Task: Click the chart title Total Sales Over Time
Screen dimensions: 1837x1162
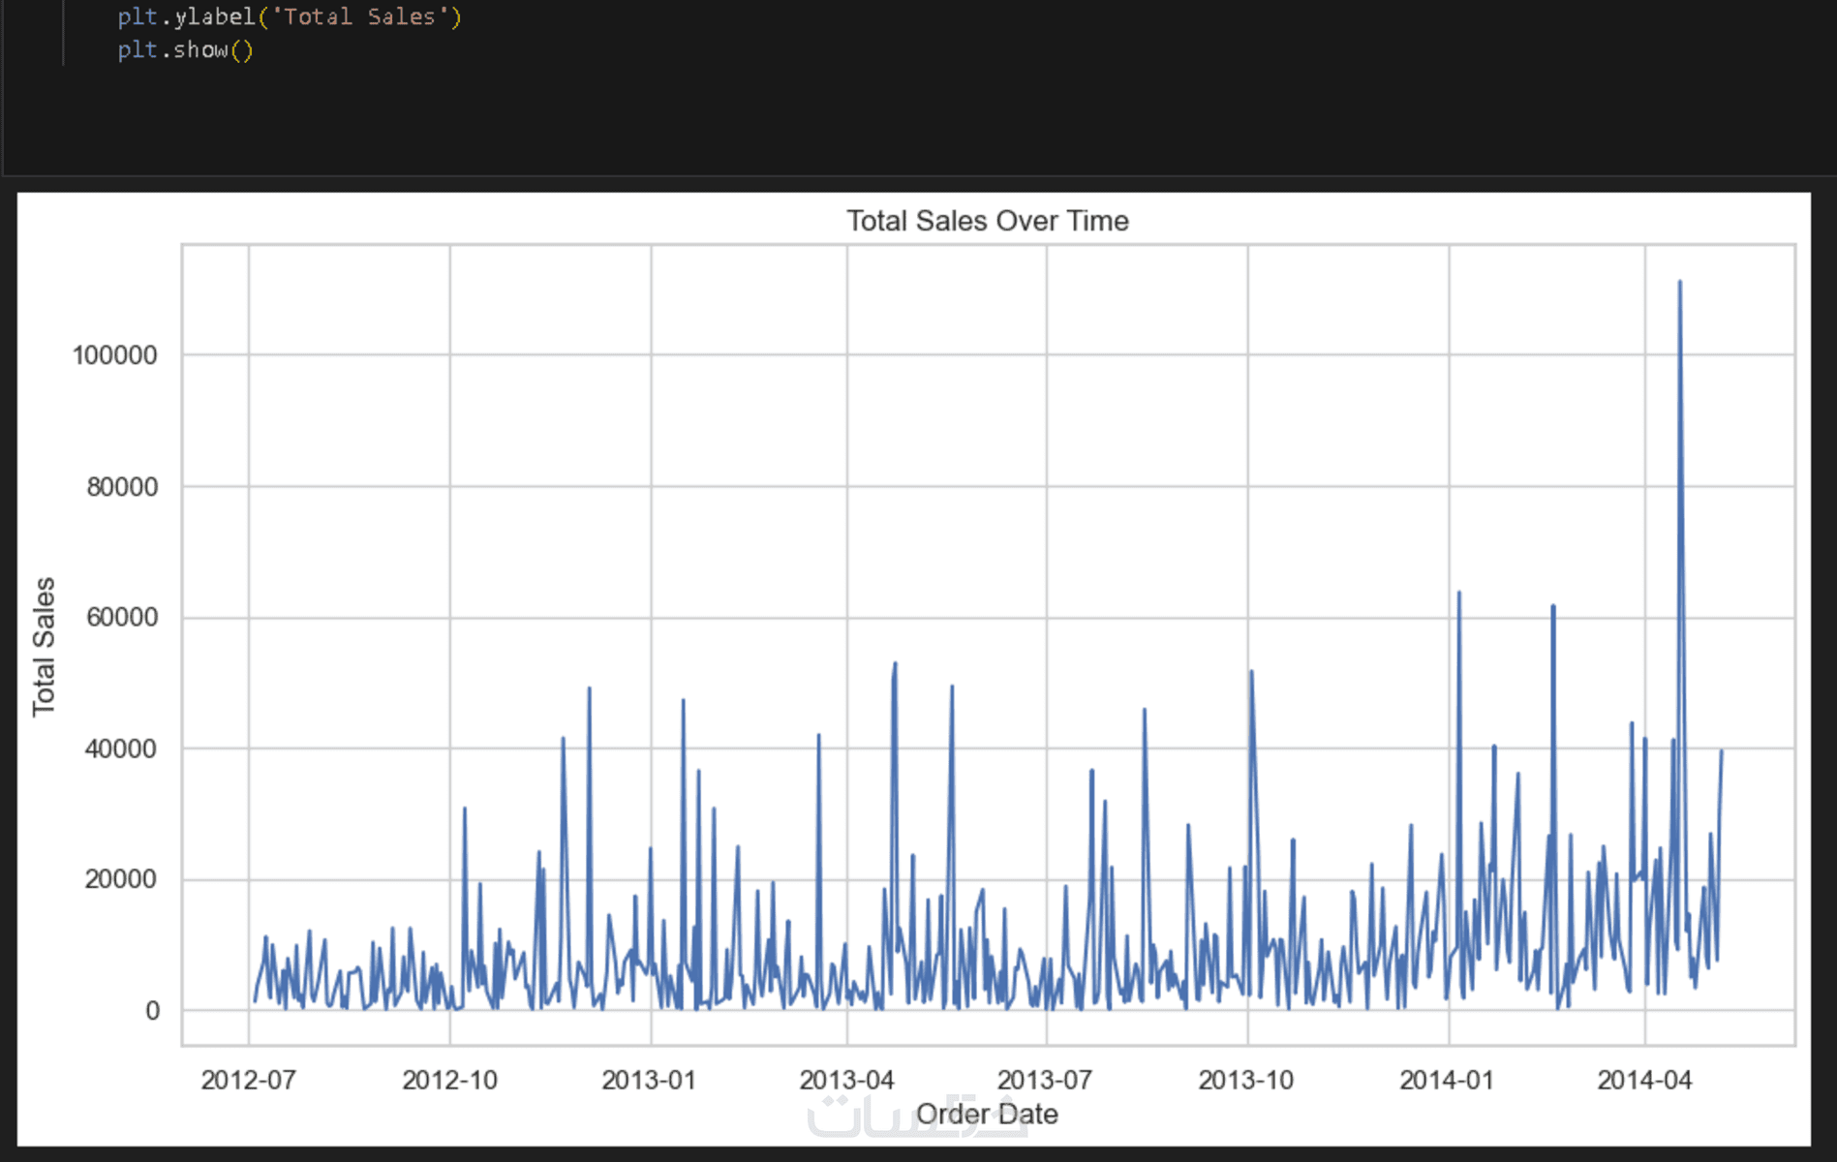Action: [987, 221]
